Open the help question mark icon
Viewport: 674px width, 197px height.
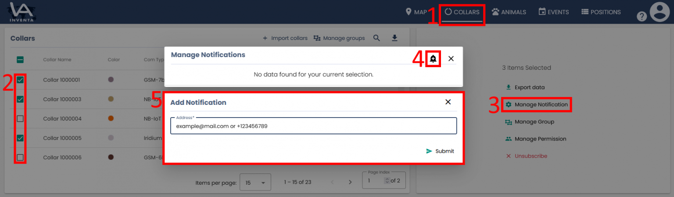(x=642, y=16)
